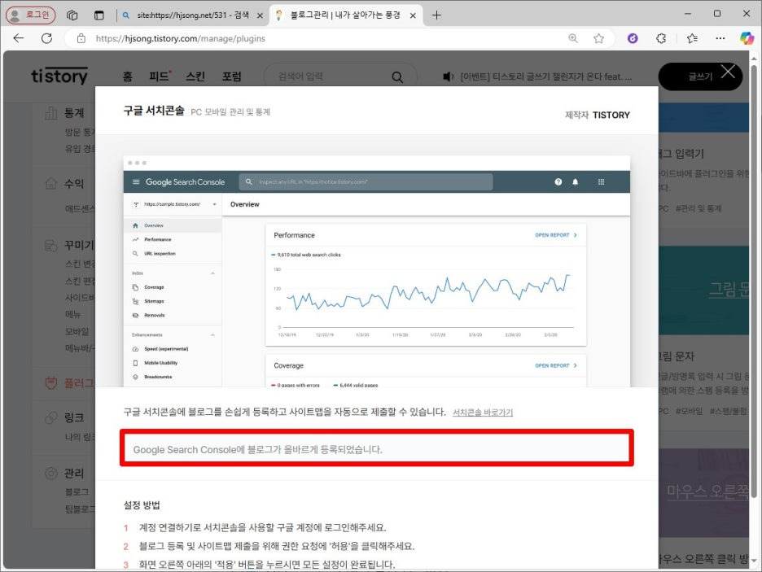
Task: Go to 홈 menu item
Action: coord(127,76)
